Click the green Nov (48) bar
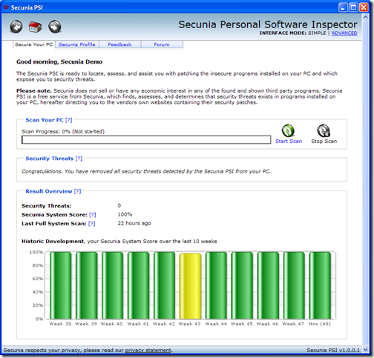Viewport: 374px width, 358px height. pyautogui.click(x=320, y=285)
